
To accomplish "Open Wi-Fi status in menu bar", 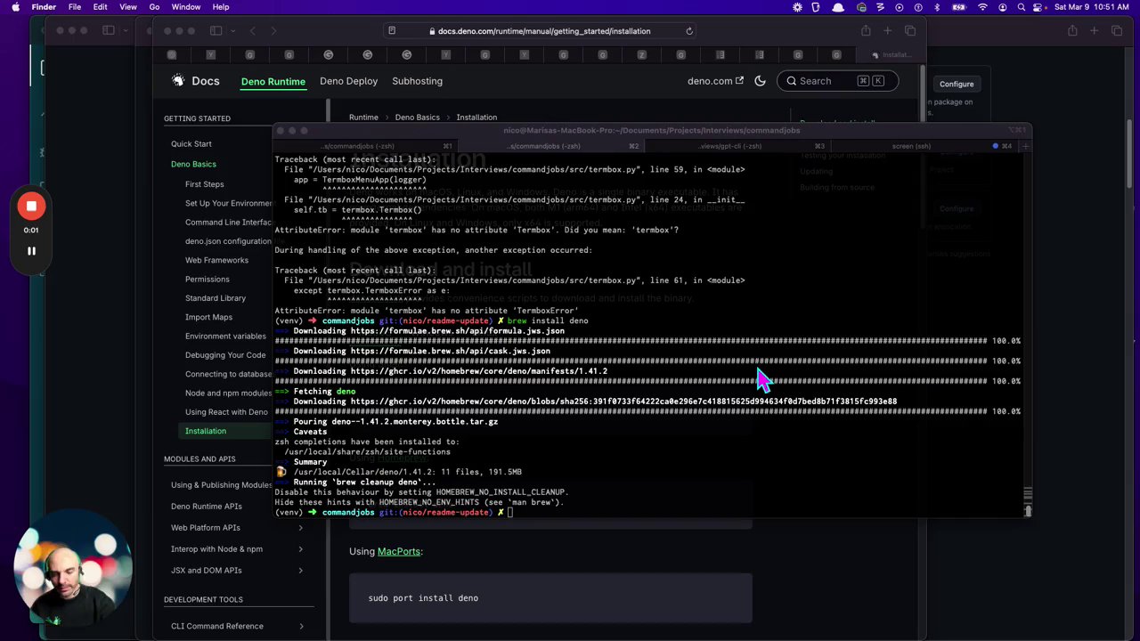I will (x=982, y=7).
